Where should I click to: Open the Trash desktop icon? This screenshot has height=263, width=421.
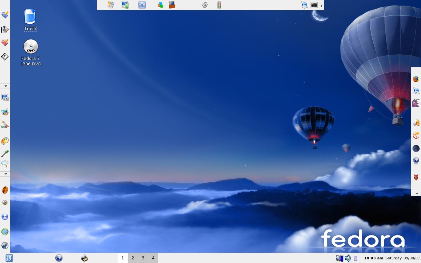coord(30,20)
